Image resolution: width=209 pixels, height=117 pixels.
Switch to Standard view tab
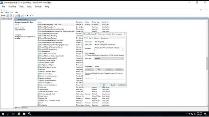click(25, 108)
